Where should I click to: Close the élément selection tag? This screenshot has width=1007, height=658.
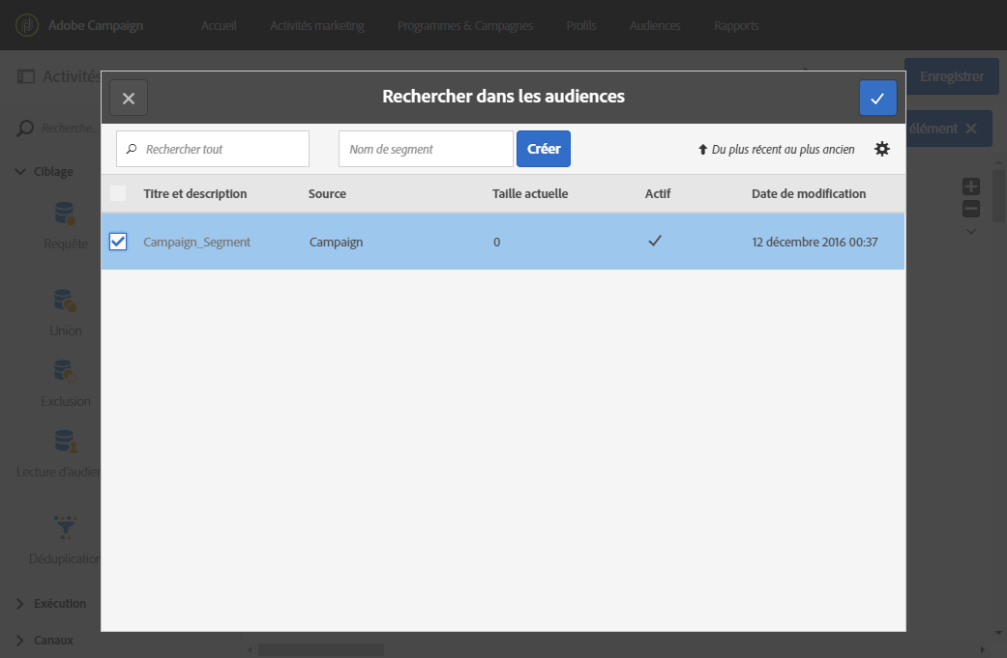[x=971, y=129]
